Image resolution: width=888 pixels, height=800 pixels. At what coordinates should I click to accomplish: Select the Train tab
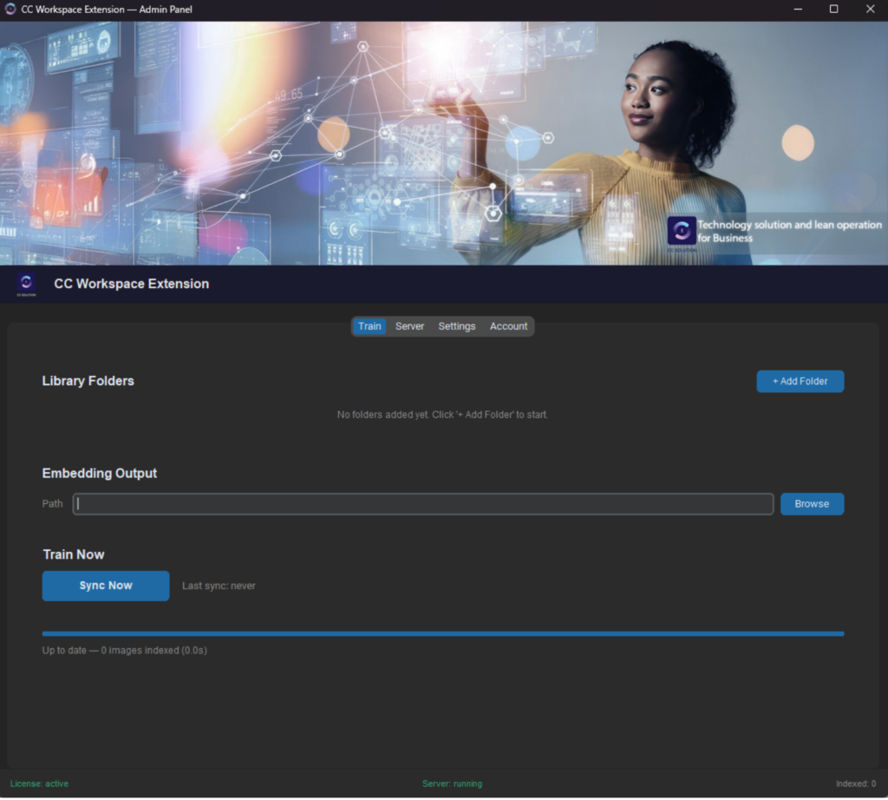(369, 326)
